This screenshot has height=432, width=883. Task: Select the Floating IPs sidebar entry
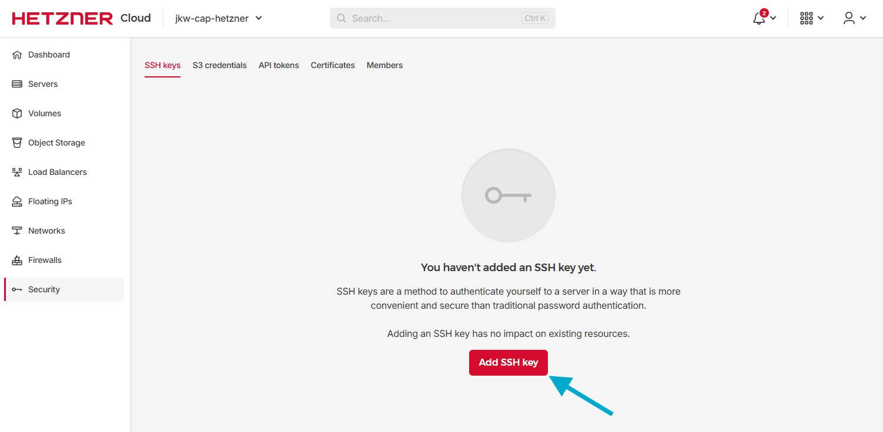[x=50, y=201]
